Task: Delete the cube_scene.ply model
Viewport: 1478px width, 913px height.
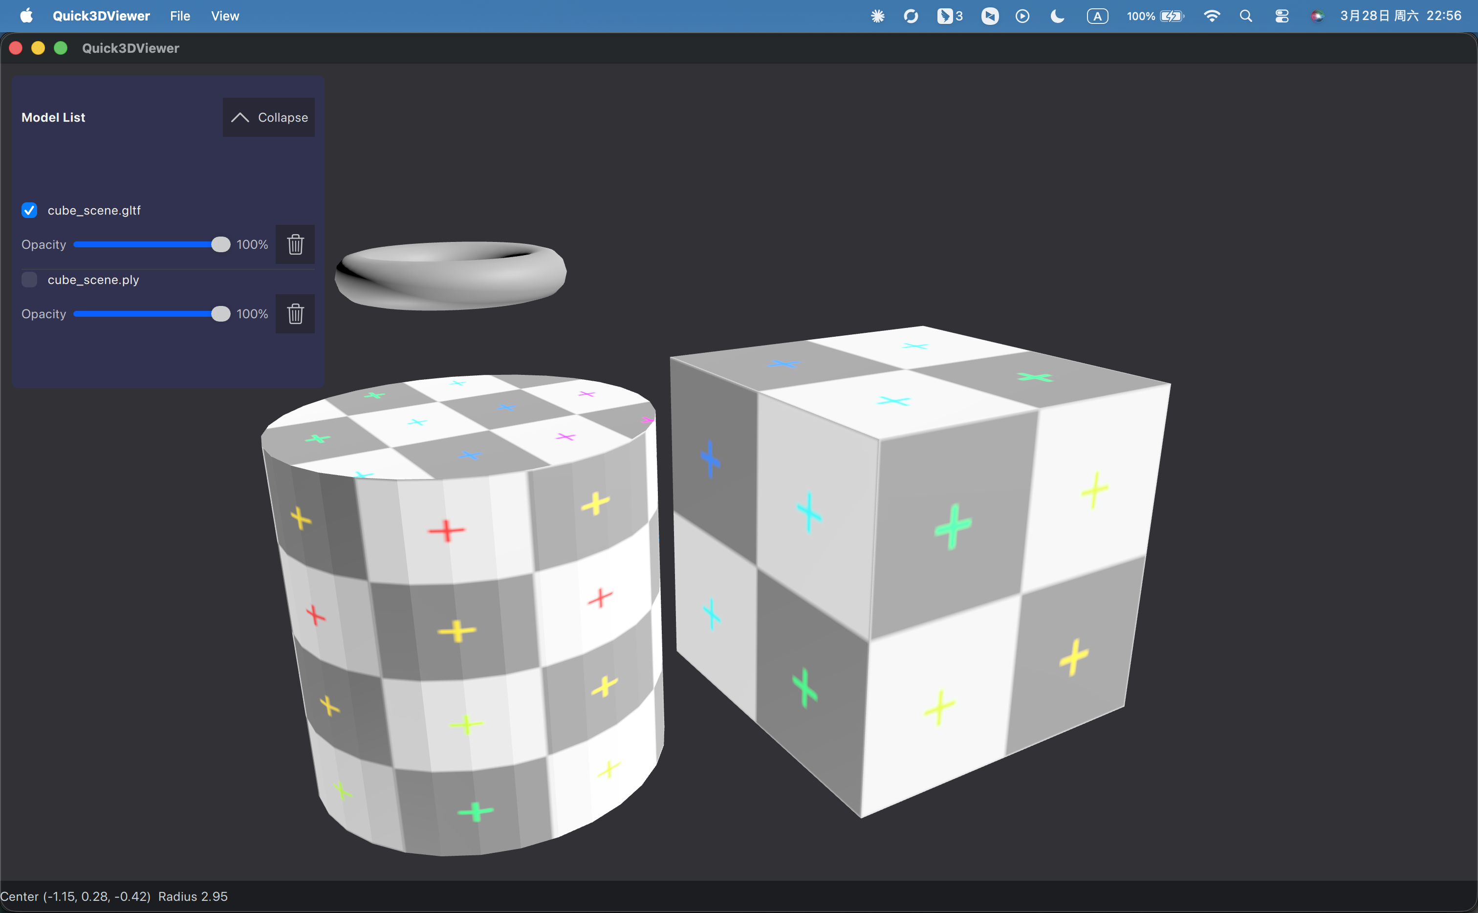Action: [295, 314]
